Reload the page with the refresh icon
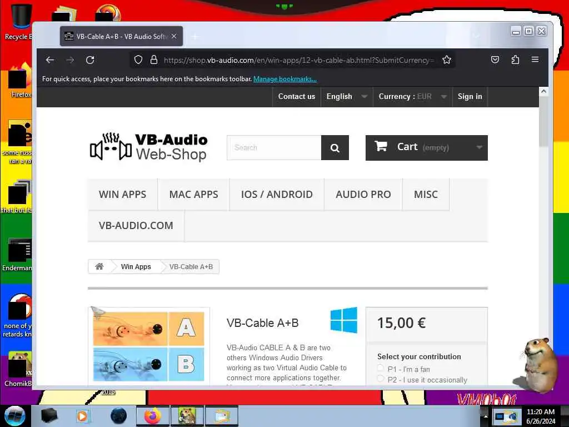The width and height of the screenshot is (569, 427). point(90,60)
